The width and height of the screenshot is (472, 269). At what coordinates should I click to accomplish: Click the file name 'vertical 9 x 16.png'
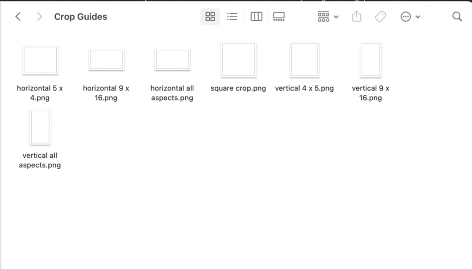coord(371,93)
